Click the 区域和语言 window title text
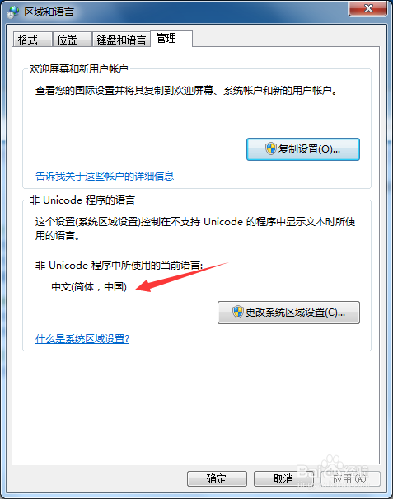The image size is (393, 499). coord(49,12)
